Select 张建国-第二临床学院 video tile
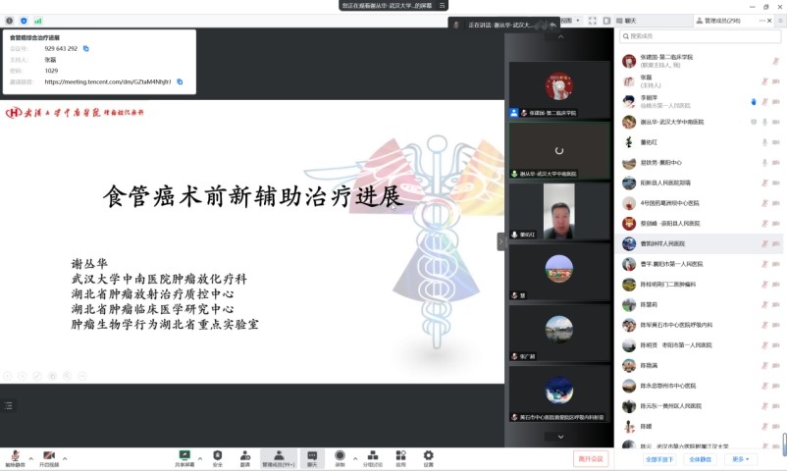788x472 pixels. tap(559, 89)
